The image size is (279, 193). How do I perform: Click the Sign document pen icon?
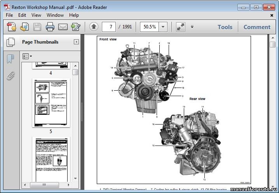pos(76,27)
